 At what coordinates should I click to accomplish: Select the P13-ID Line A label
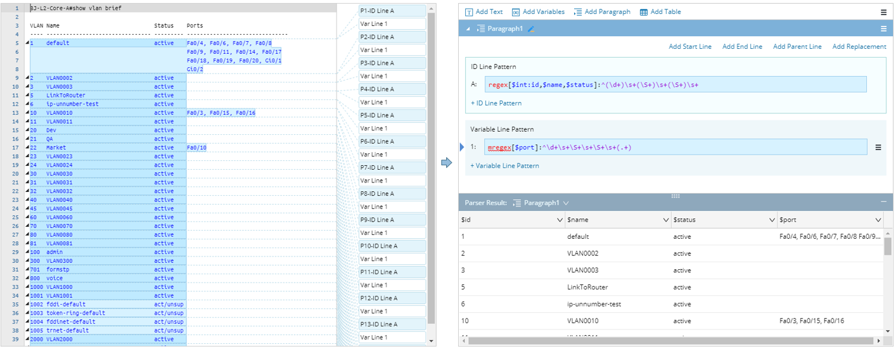point(392,324)
